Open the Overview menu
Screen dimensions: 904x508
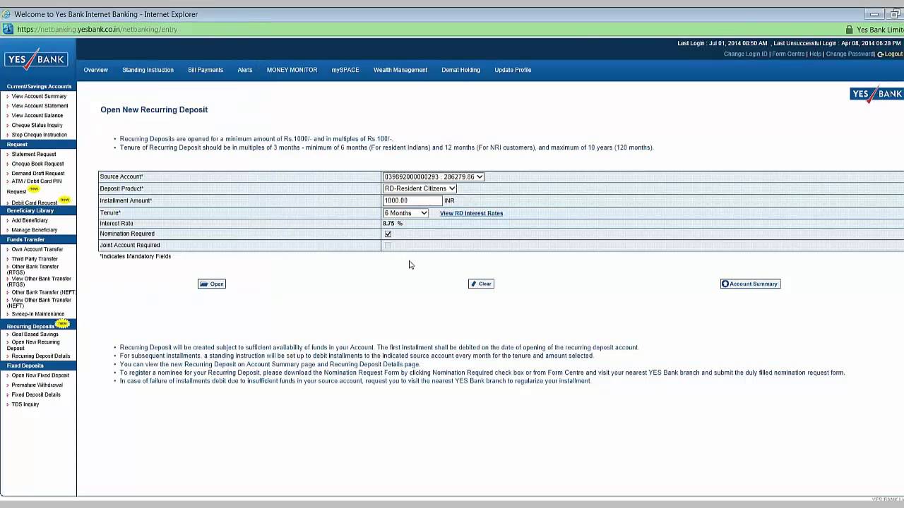[95, 70]
